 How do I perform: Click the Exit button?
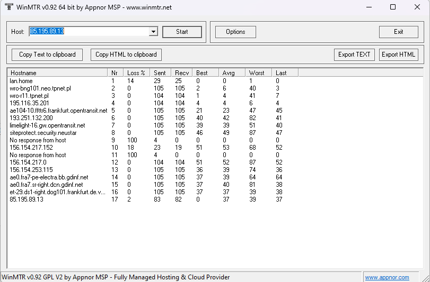click(398, 32)
